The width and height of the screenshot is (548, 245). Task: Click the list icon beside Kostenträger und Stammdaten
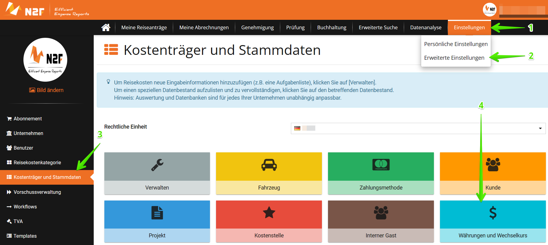click(x=9, y=177)
